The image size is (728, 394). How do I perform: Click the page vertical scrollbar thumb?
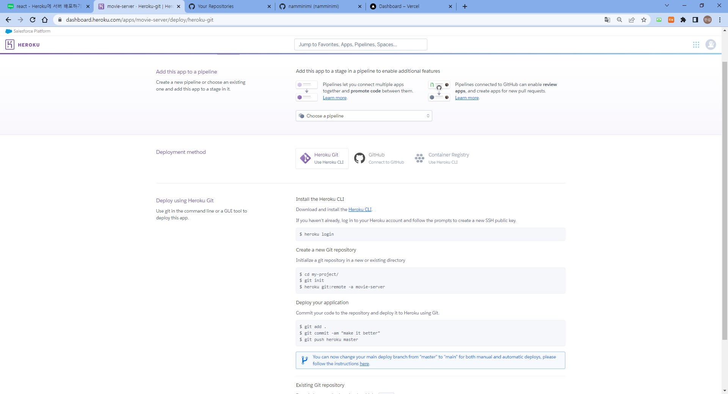[x=725, y=201]
